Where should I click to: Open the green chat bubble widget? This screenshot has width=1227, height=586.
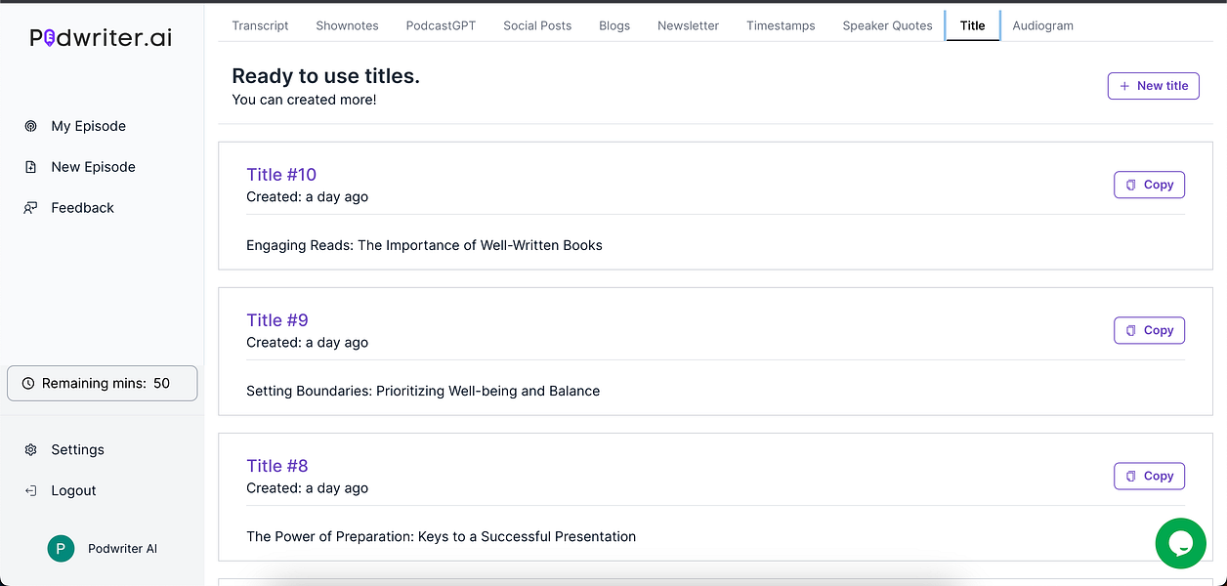point(1180,543)
